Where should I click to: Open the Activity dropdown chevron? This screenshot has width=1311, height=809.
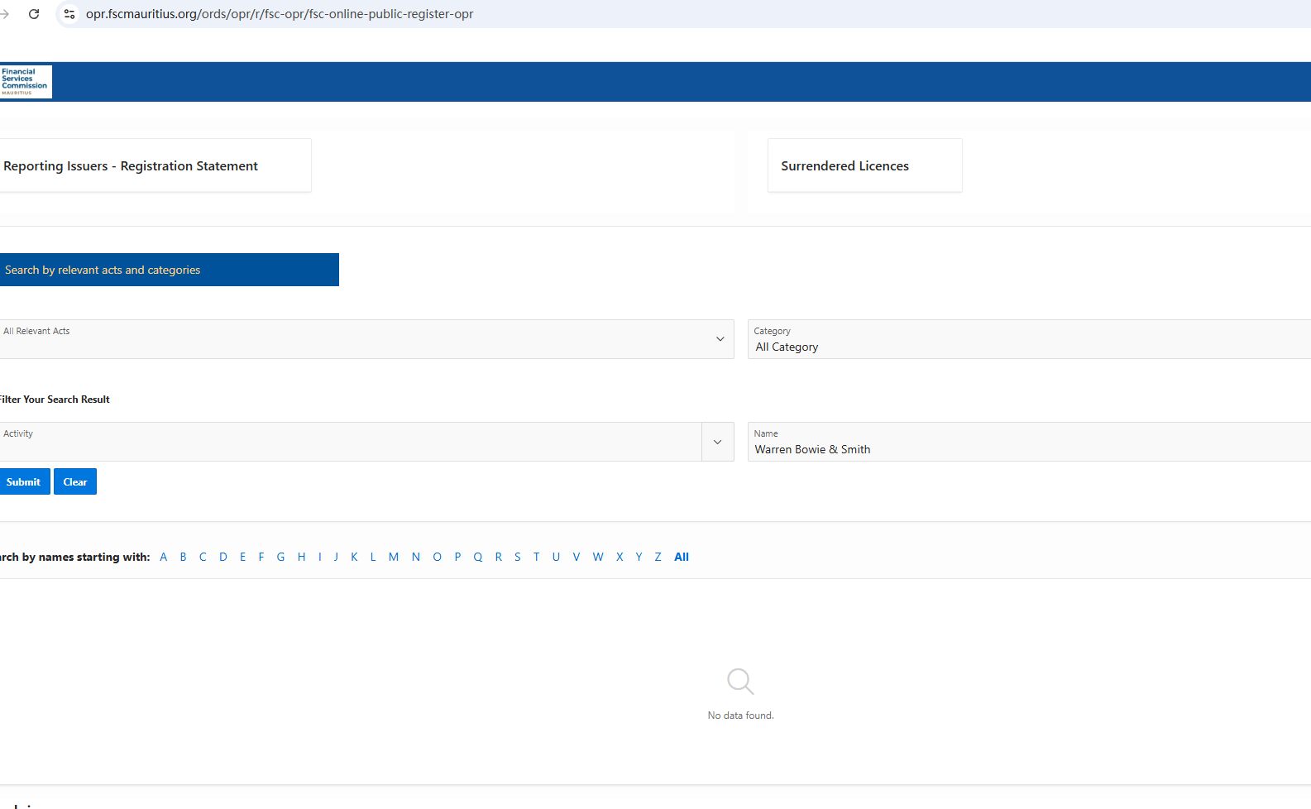pyautogui.click(x=717, y=442)
